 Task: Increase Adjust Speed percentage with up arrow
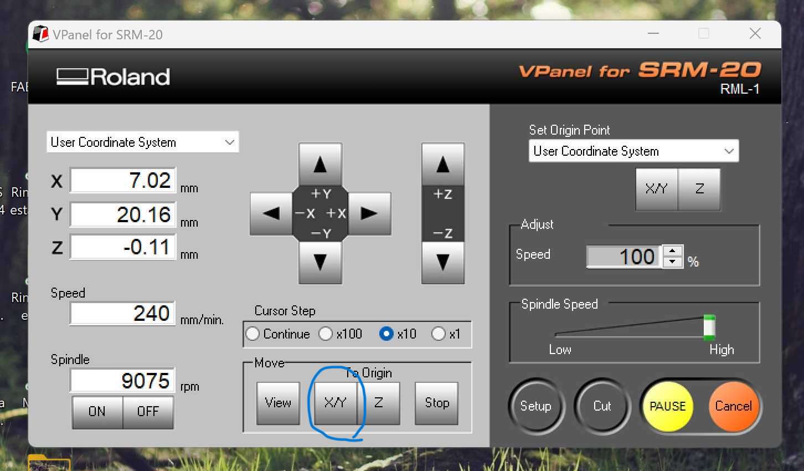tap(672, 251)
